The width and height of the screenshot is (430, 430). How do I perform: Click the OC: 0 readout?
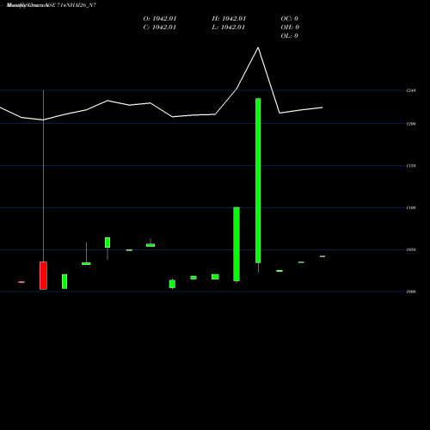point(290,19)
